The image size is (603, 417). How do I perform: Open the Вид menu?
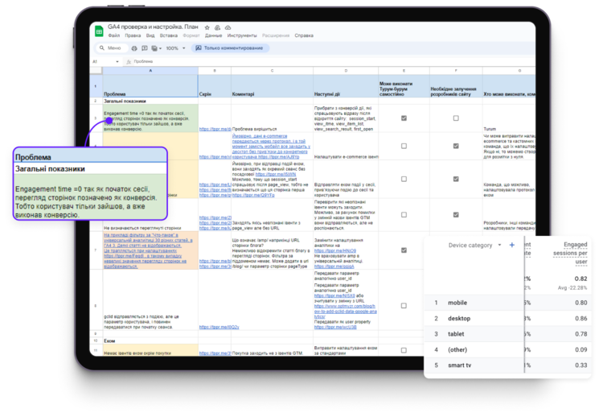click(x=150, y=35)
